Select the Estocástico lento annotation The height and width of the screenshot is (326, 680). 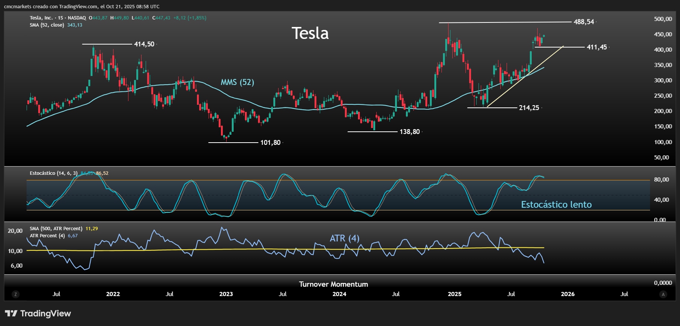[556, 205]
